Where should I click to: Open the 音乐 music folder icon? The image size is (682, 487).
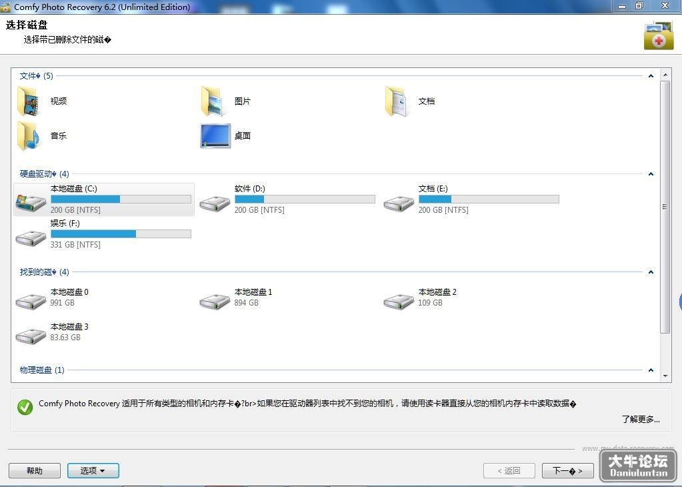coord(28,136)
